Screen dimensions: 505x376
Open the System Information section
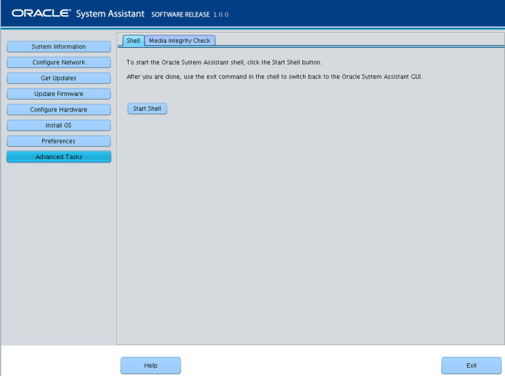click(59, 47)
